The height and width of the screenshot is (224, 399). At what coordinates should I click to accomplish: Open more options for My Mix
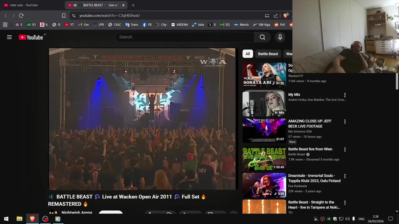[345, 95]
